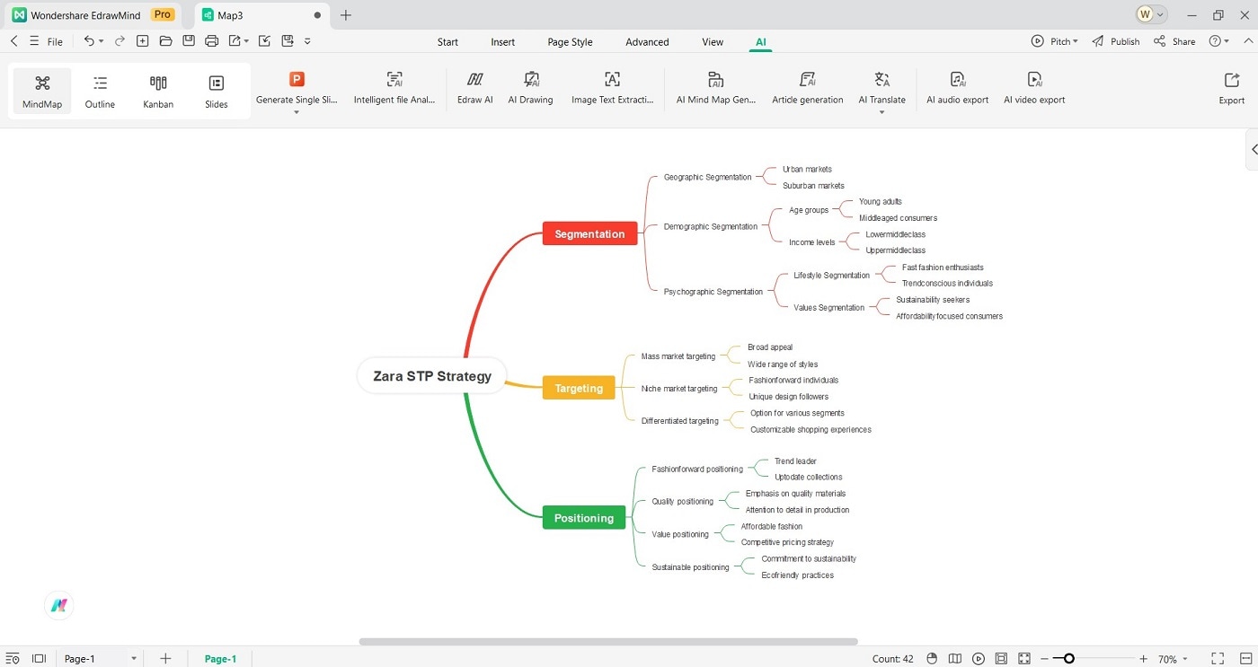Select the green Page-1 sheet tab
The image size is (1258, 667).
click(x=220, y=659)
